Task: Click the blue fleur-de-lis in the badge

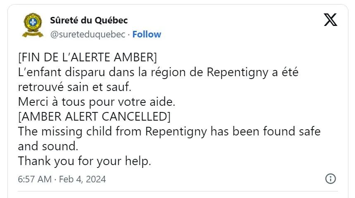Action: [33, 22]
